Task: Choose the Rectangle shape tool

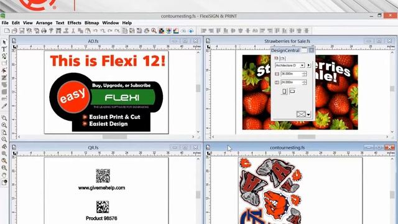Action: point(4,63)
